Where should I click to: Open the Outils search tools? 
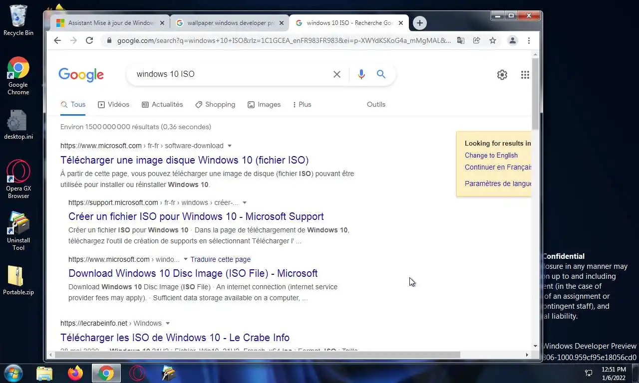click(376, 104)
